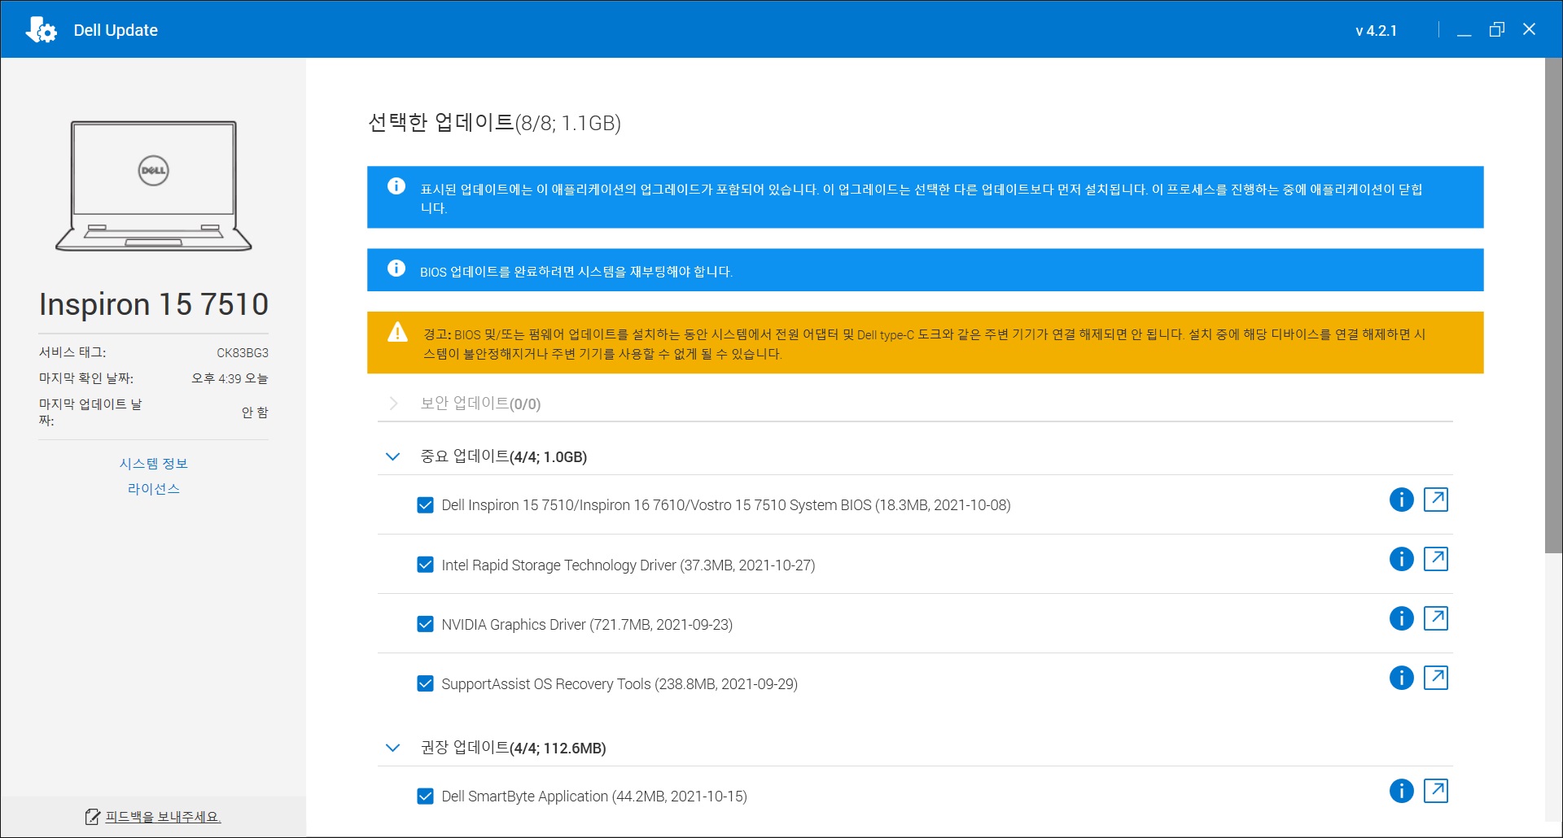The image size is (1563, 838).
Task: Click the version label v 4.2.1
Action: (x=1376, y=31)
